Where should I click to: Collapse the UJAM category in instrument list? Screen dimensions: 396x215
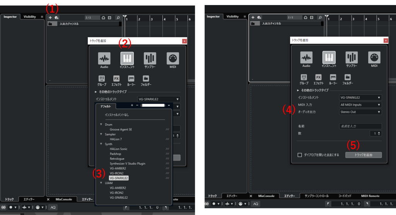(101, 183)
